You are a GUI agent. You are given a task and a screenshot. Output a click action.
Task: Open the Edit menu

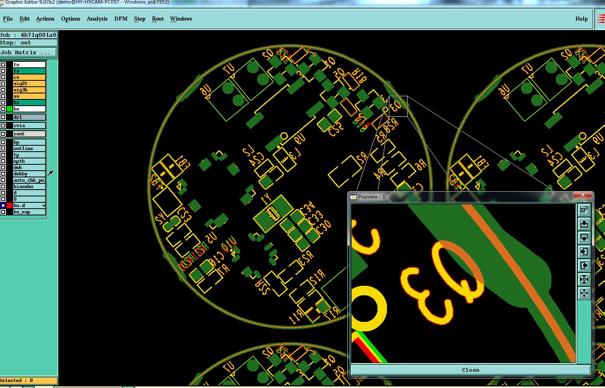click(25, 19)
